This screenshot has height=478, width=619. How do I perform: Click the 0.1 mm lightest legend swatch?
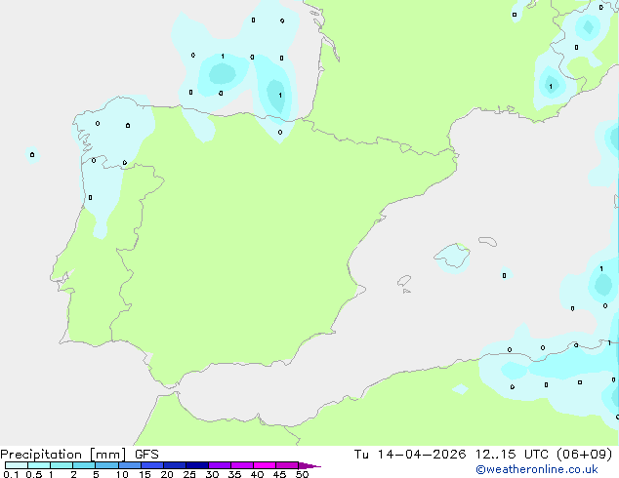(17, 465)
